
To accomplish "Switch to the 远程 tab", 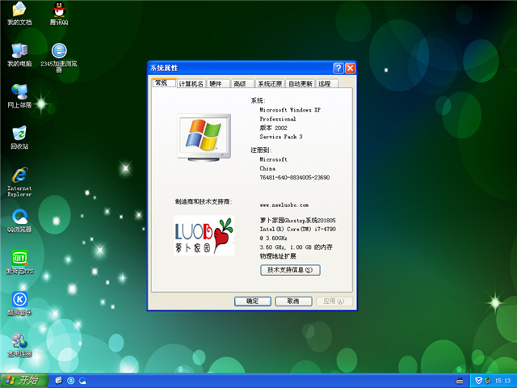I will tap(327, 83).
